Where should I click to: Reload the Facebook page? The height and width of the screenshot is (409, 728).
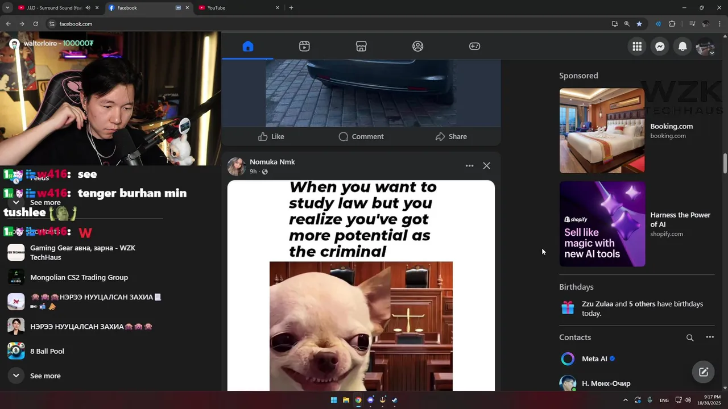coord(35,24)
